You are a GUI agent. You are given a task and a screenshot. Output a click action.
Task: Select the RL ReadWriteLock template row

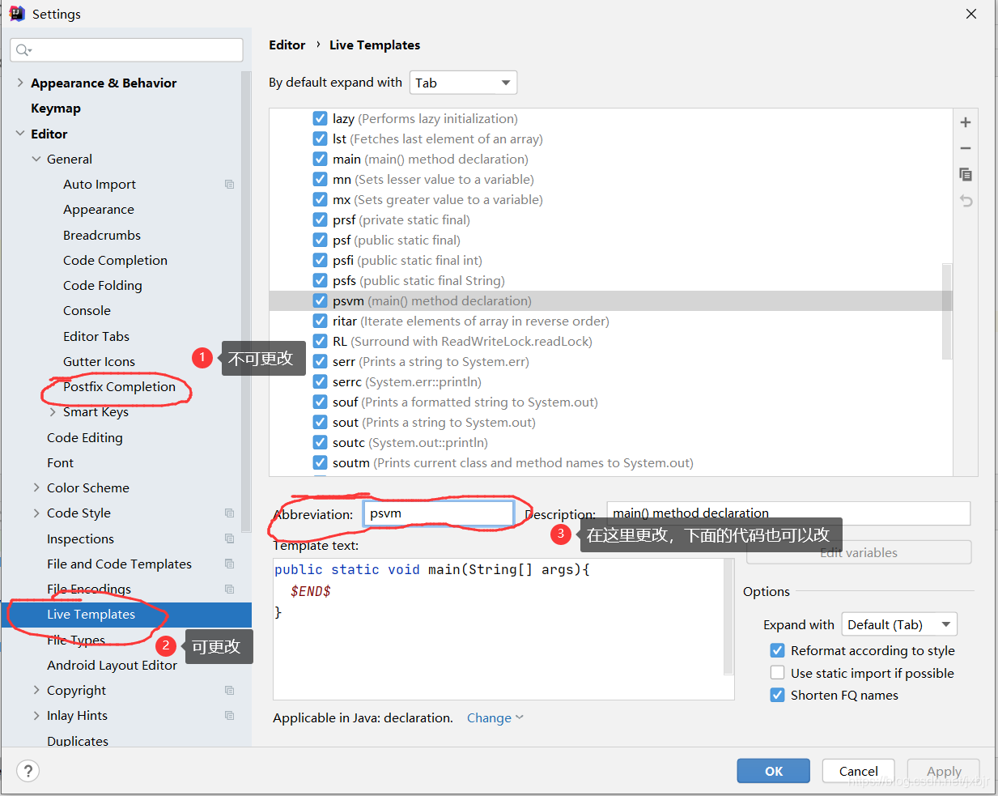pos(610,341)
